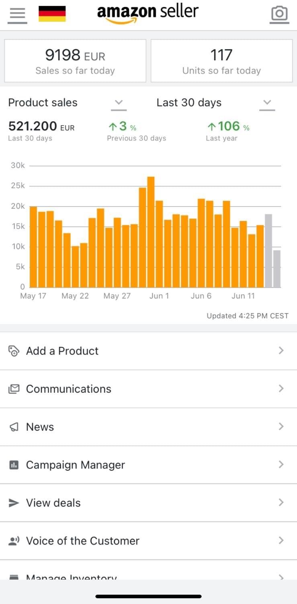The width and height of the screenshot is (297, 604).
Task: Open the chevron beside View deals
Action: pos(281,502)
